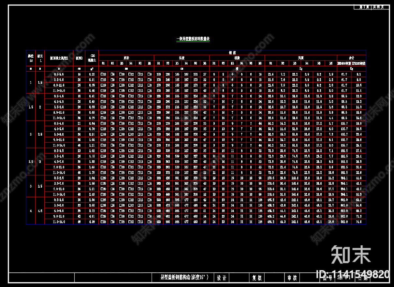Select the fill height cell 4.5-7.0
The image size is (394, 287).
click(x=59, y=162)
